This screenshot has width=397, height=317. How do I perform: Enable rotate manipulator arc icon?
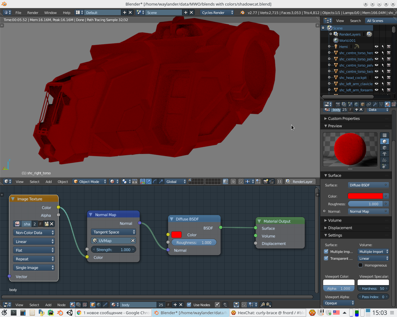click(x=155, y=181)
